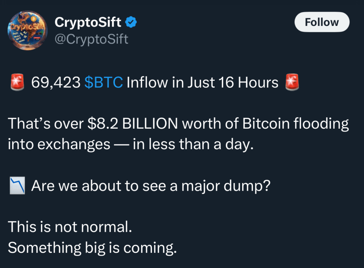Click the text 'Inflow in Just 16 Hours'

202,82
